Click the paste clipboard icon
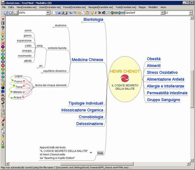 point(87,13)
